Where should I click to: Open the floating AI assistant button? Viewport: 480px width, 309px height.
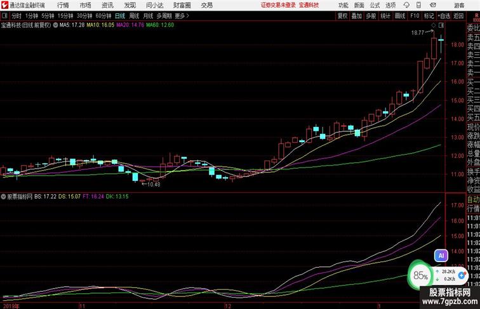tap(441, 256)
